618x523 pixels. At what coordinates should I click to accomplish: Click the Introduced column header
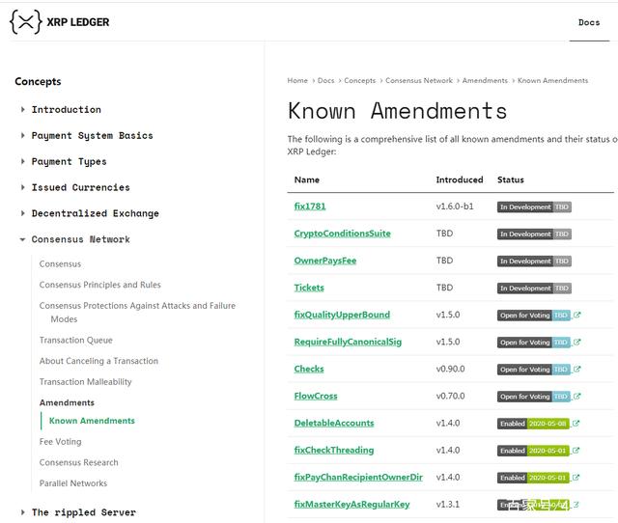click(x=460, y=180)
